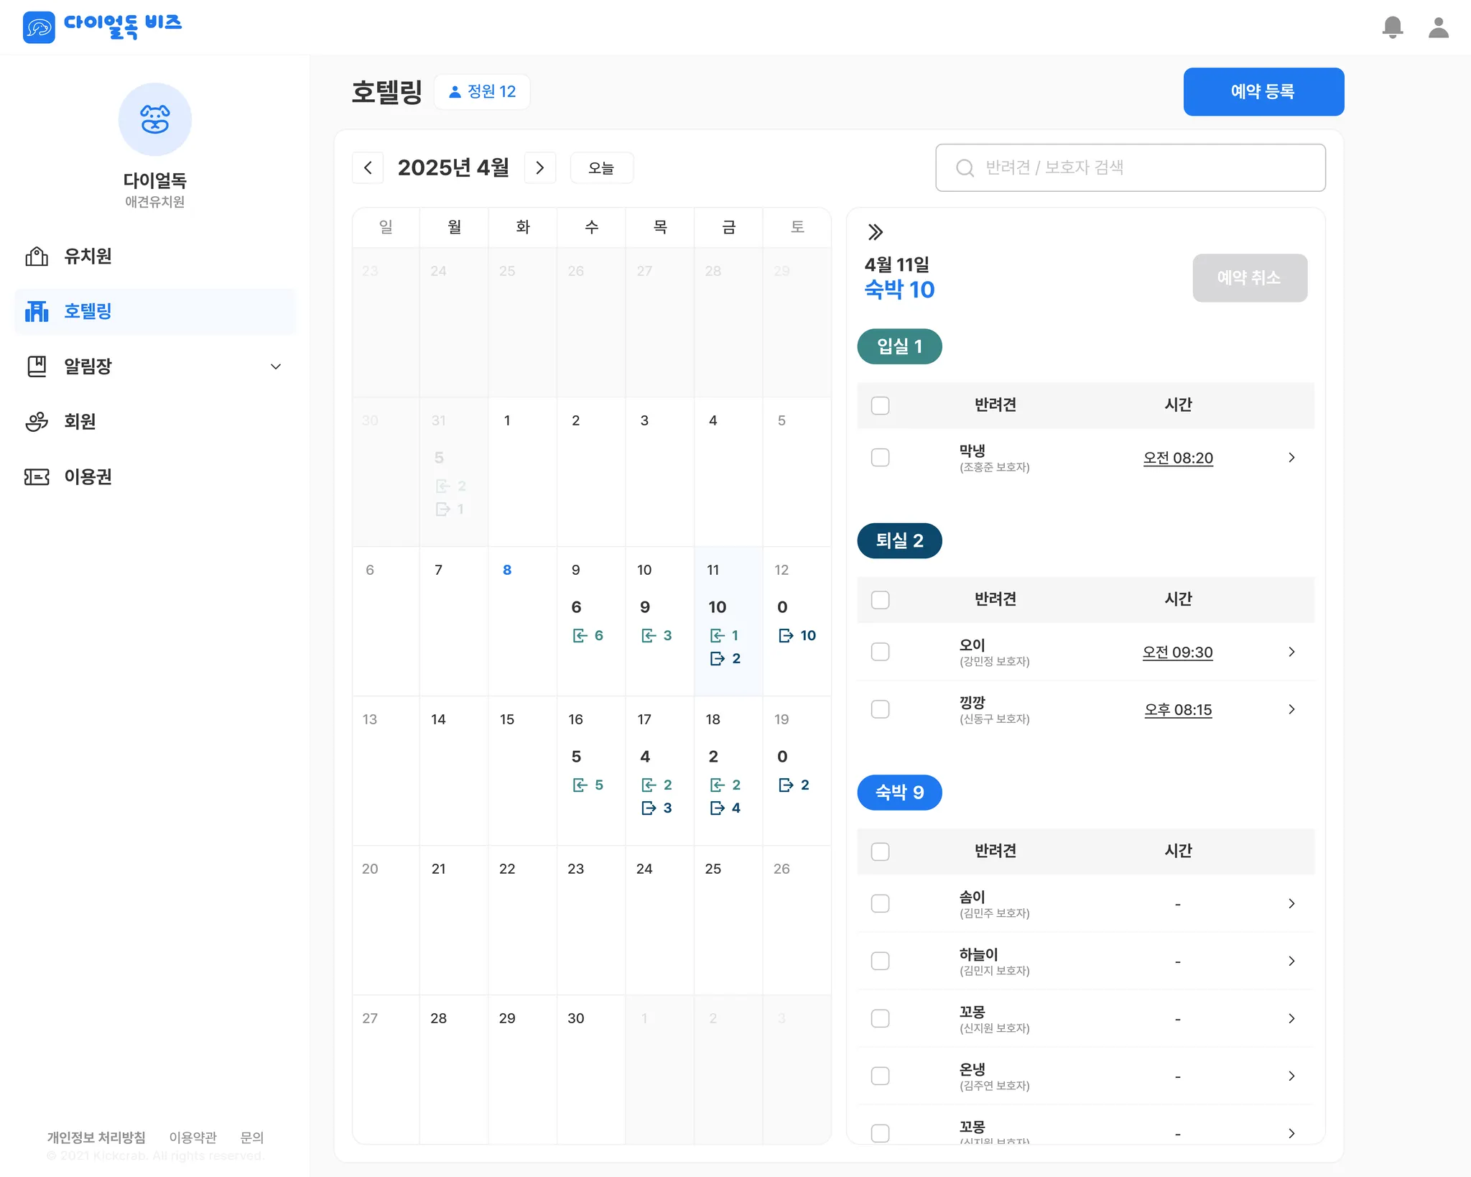Screen dimensions: 1471x1177
Task: Click the check-in icon on April 9
Action: 580,635
